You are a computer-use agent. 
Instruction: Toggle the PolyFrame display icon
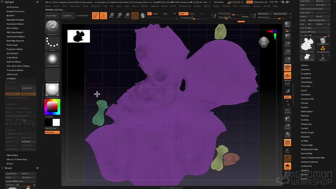coord(287,143)
